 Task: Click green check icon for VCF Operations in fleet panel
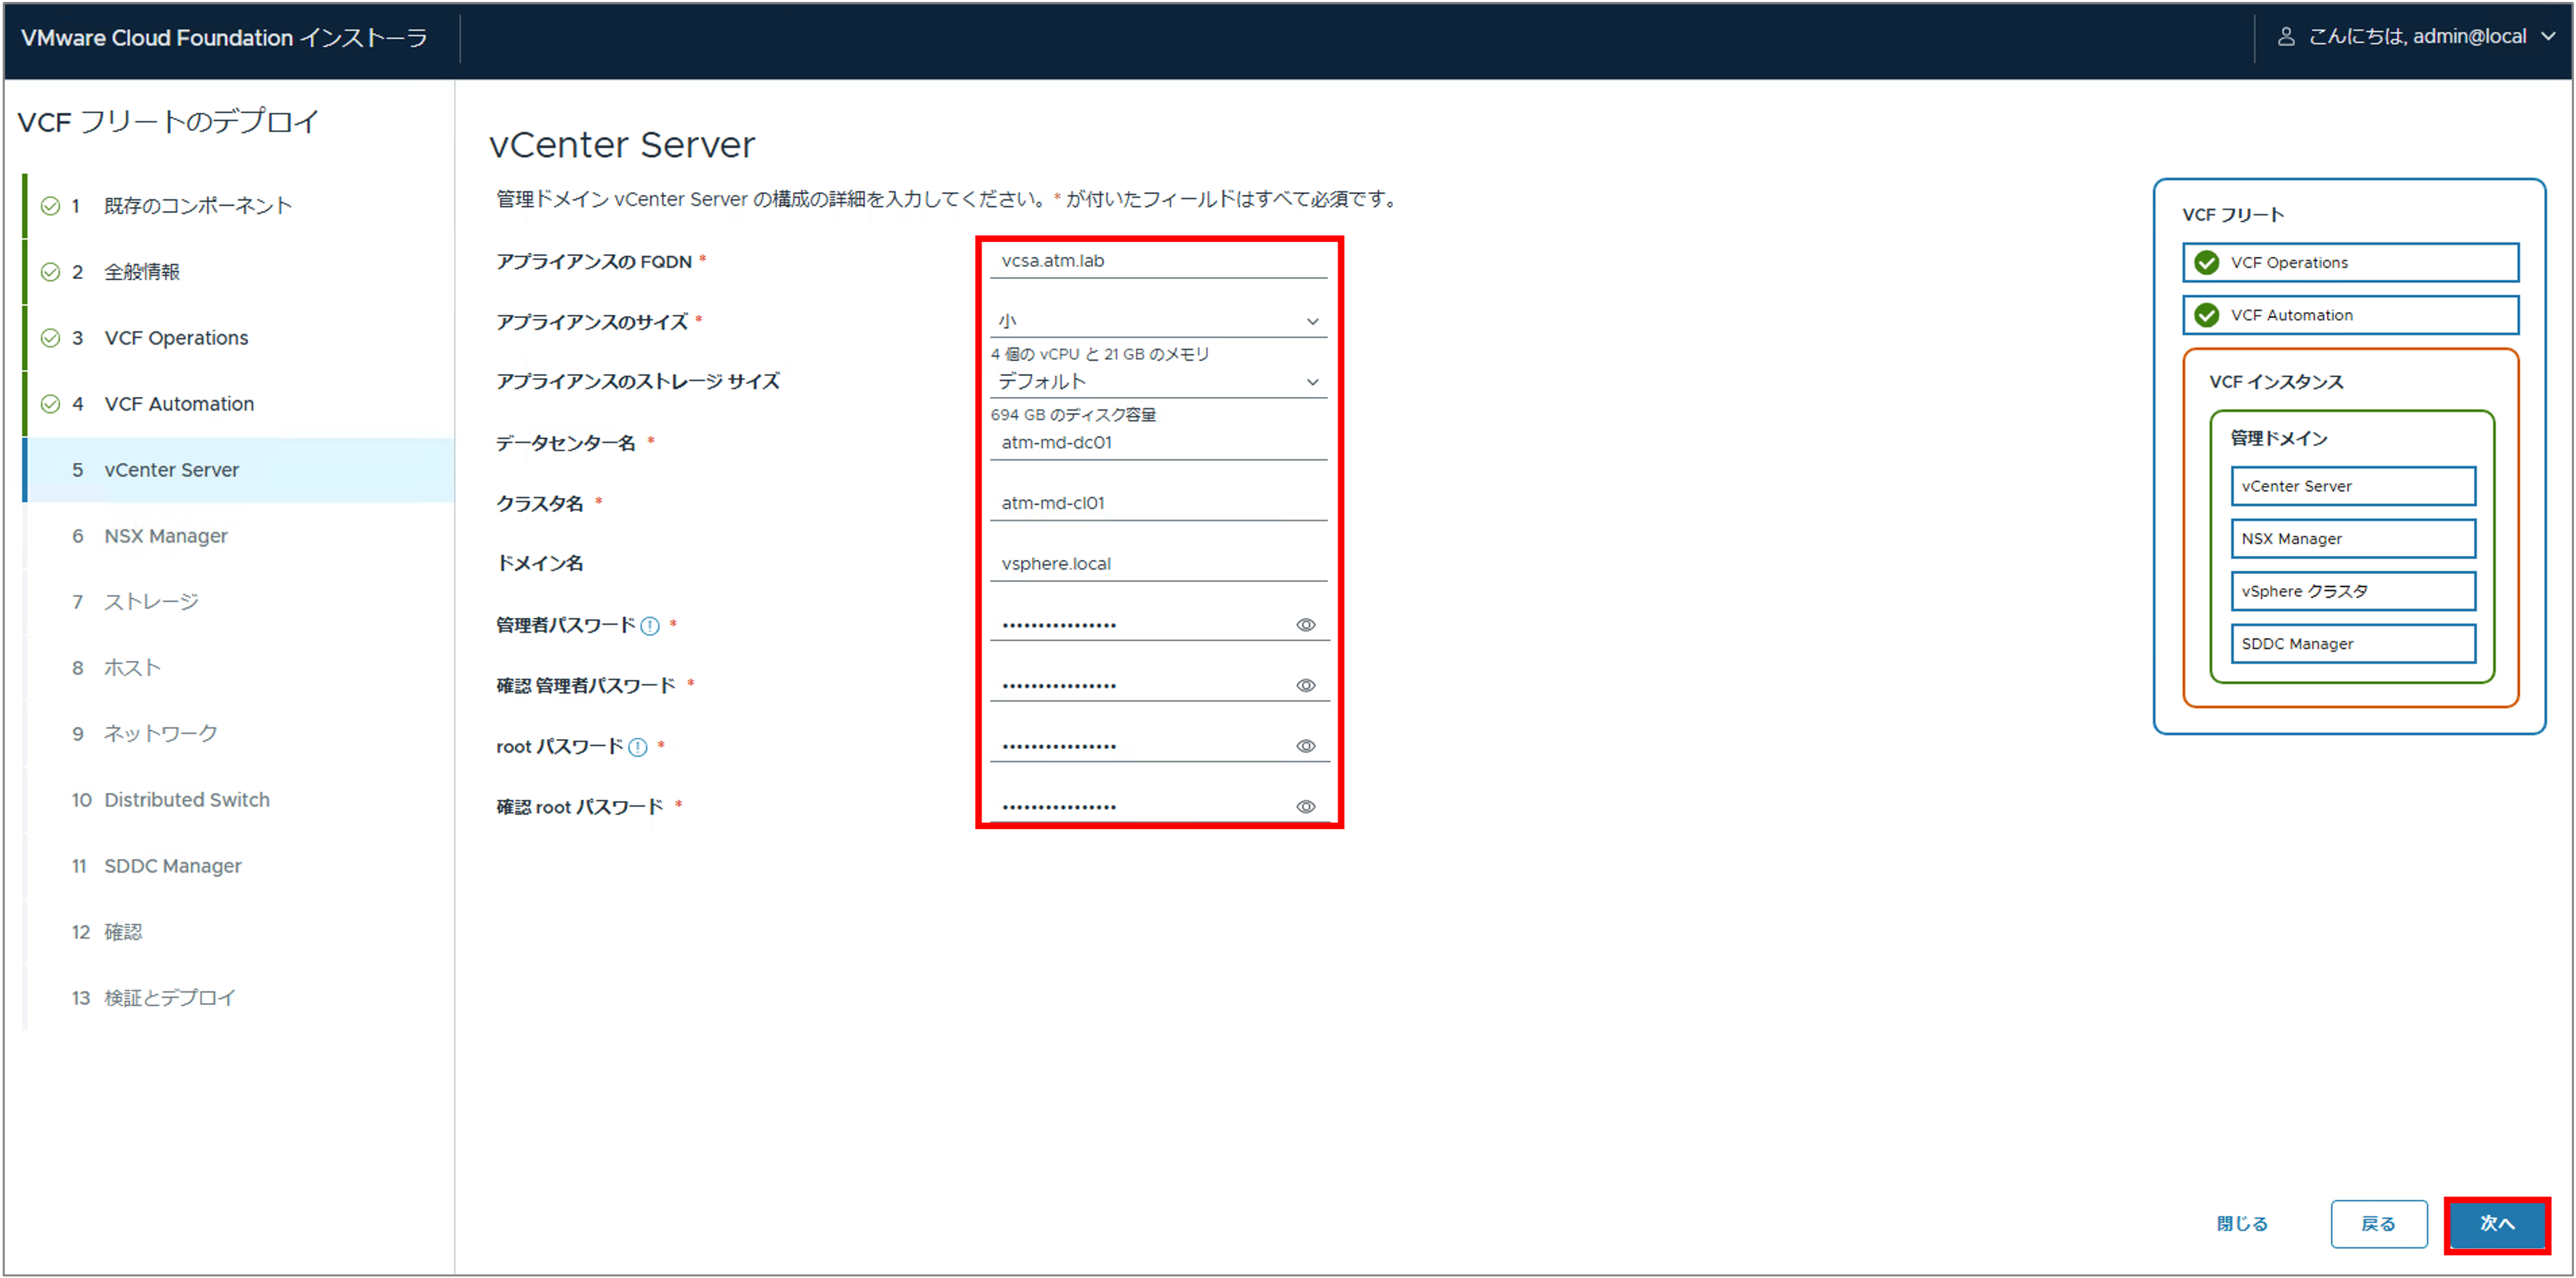[2206, 263]
